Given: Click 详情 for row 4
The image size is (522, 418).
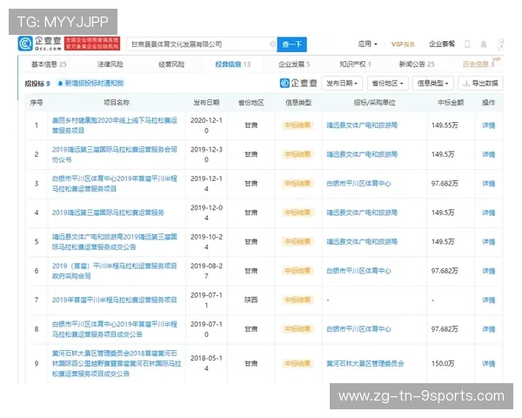Looking at the screenshot, I should (488, 212).
